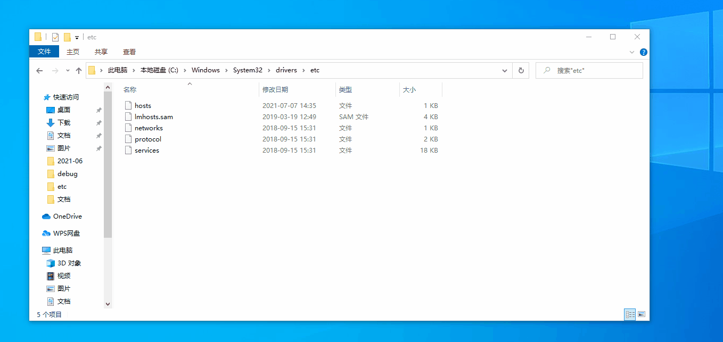Open the 查看 (View) ribbon tab
The image size is (723, 342).
(129, 52)
